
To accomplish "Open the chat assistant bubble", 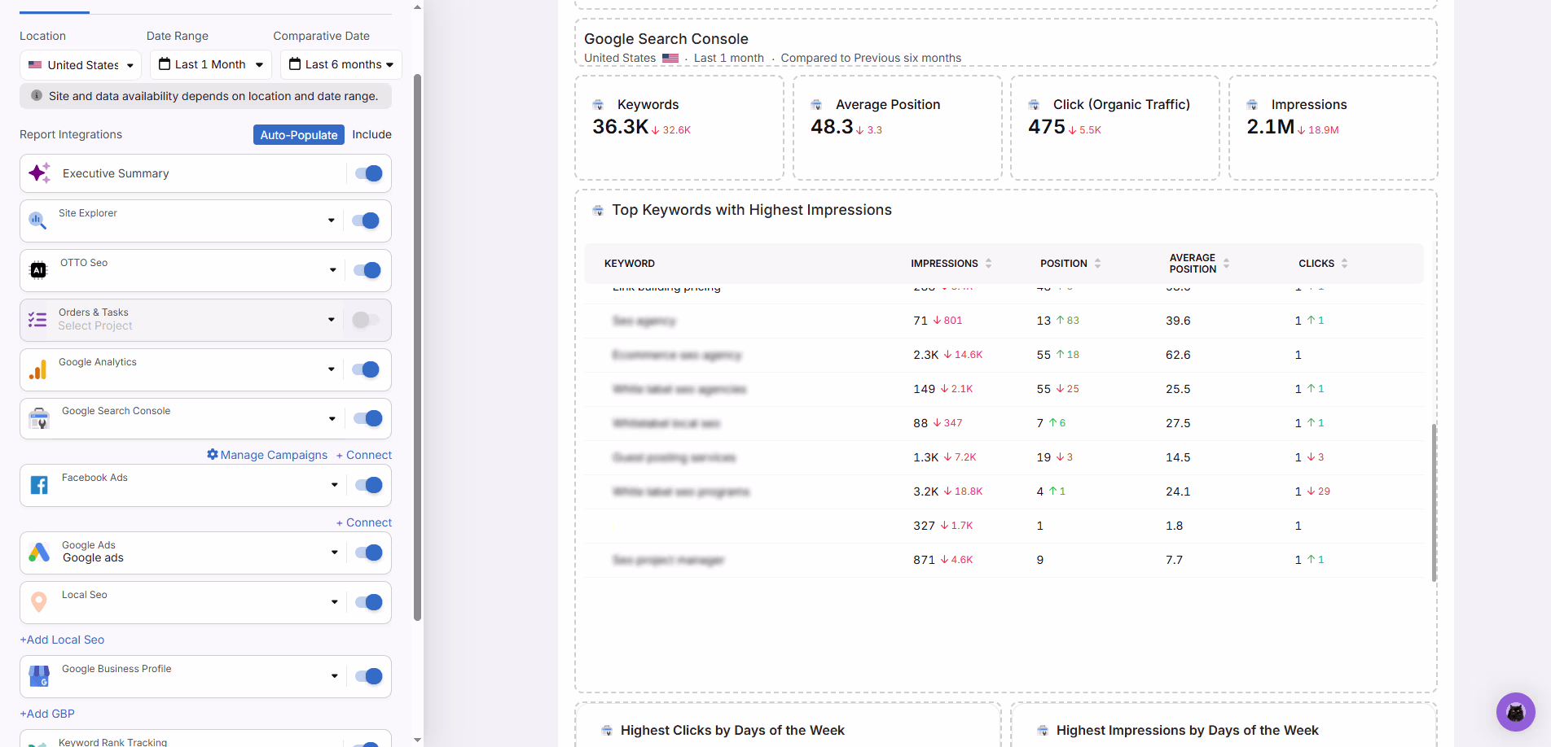I will (x=1515, y=712).
